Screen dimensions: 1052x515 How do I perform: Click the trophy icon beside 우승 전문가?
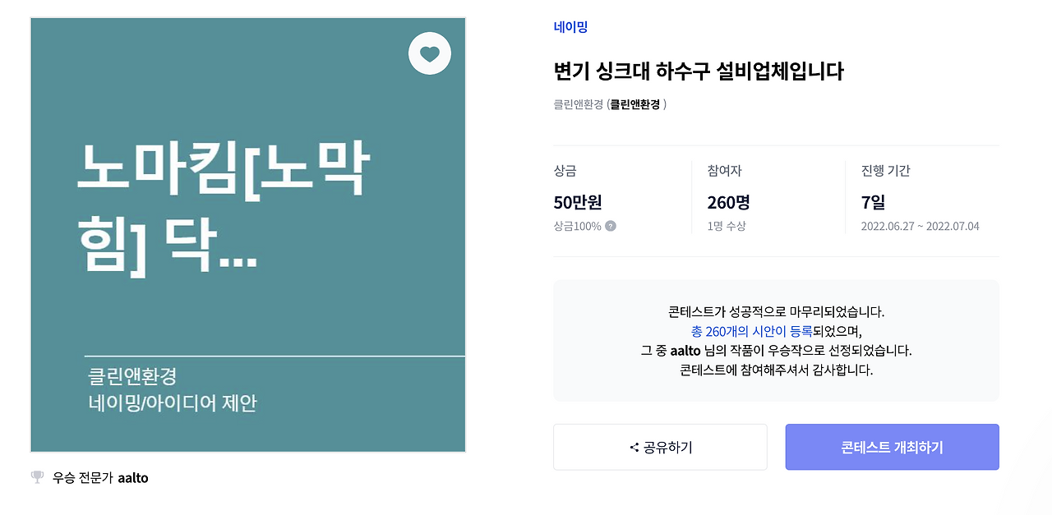(37, 477)
